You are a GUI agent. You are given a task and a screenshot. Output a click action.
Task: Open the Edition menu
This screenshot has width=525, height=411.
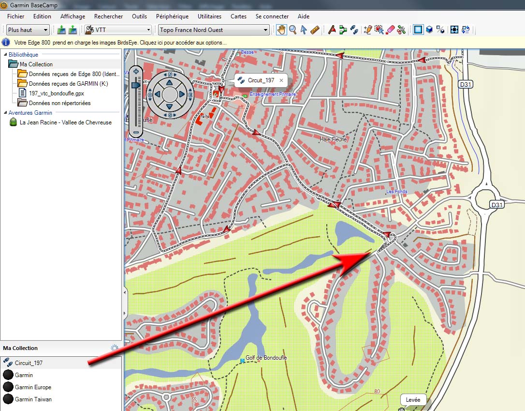point(42,16)
